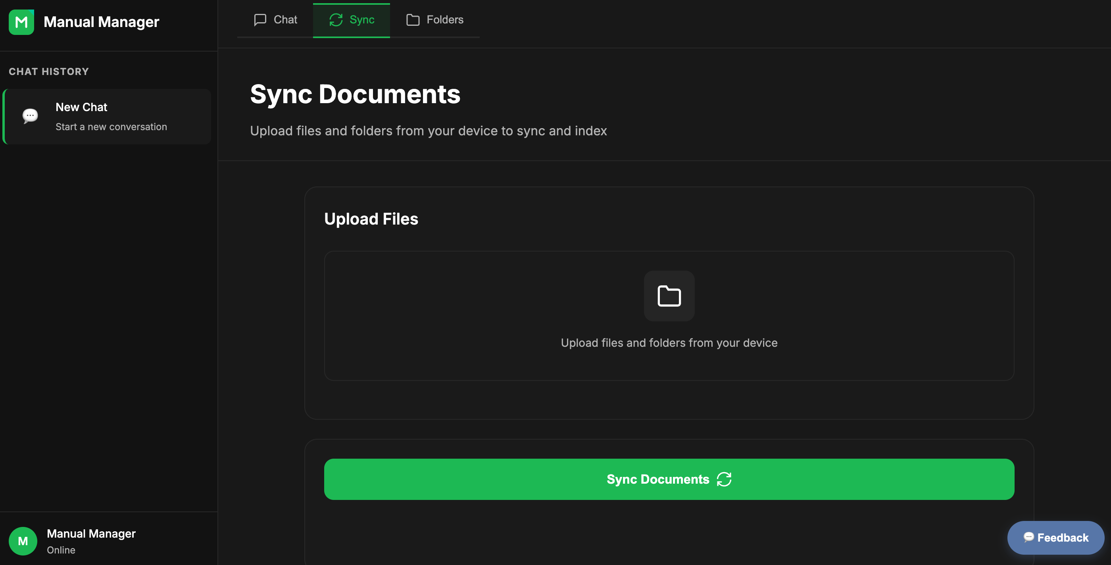Open the Feedback dialog
The height and width of the screenshot is (565, 1111).
point(1056,537)
